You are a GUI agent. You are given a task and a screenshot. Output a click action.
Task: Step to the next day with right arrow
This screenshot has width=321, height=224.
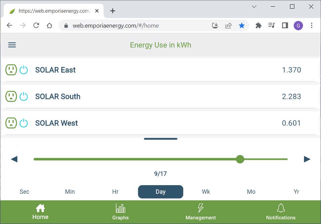(307, 159)
